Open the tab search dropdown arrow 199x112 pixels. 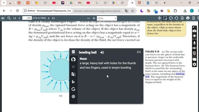(4, 3)
